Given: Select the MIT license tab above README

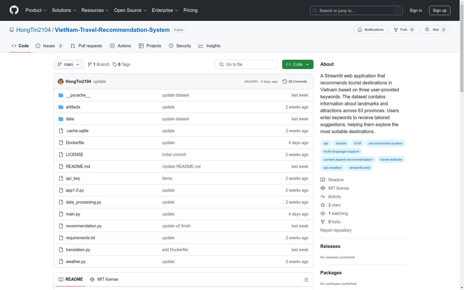Looking at the screenshot, I should [104, 279].
